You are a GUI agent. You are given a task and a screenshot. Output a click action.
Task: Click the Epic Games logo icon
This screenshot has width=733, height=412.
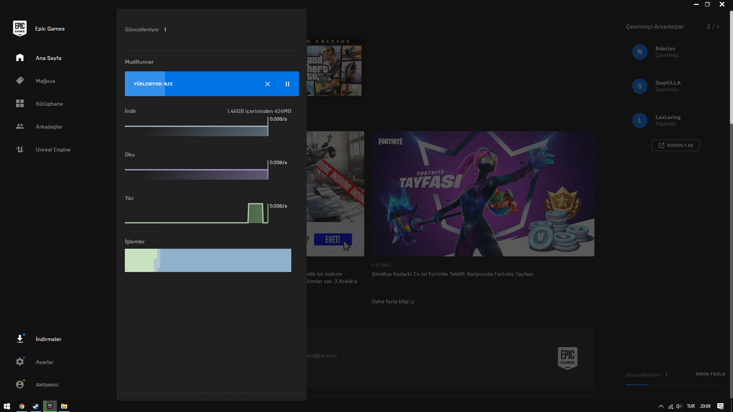pyautogui.click(x=20, y=29)
